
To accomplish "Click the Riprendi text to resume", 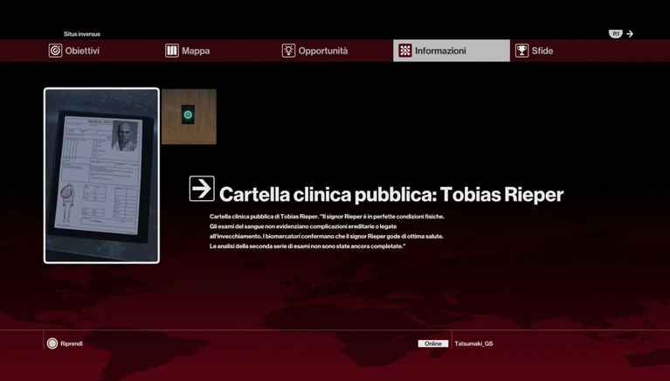I will pyautogui.click(x=72, y=343).
